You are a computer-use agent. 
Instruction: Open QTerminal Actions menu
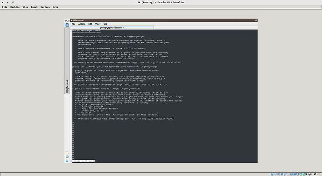tap(82, 24)
